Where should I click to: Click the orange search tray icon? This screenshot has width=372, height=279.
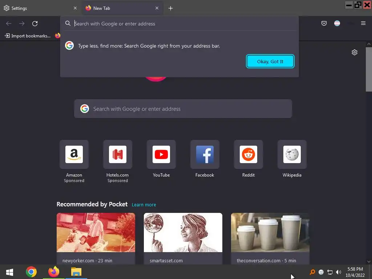[312, 272]
